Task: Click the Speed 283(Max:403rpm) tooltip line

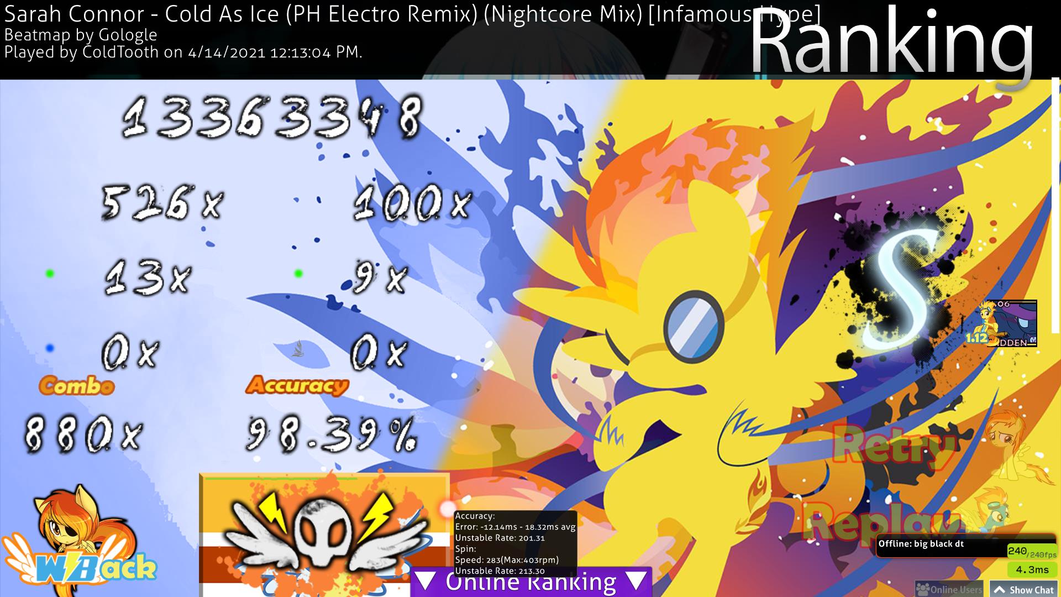Action: coord(507,560)
